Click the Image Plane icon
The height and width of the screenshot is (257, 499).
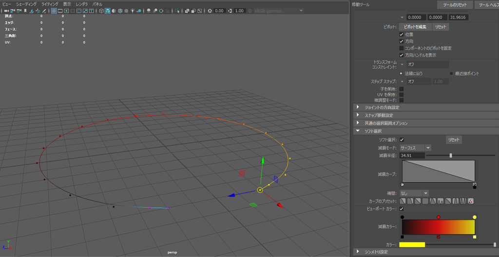pos(32,11)
